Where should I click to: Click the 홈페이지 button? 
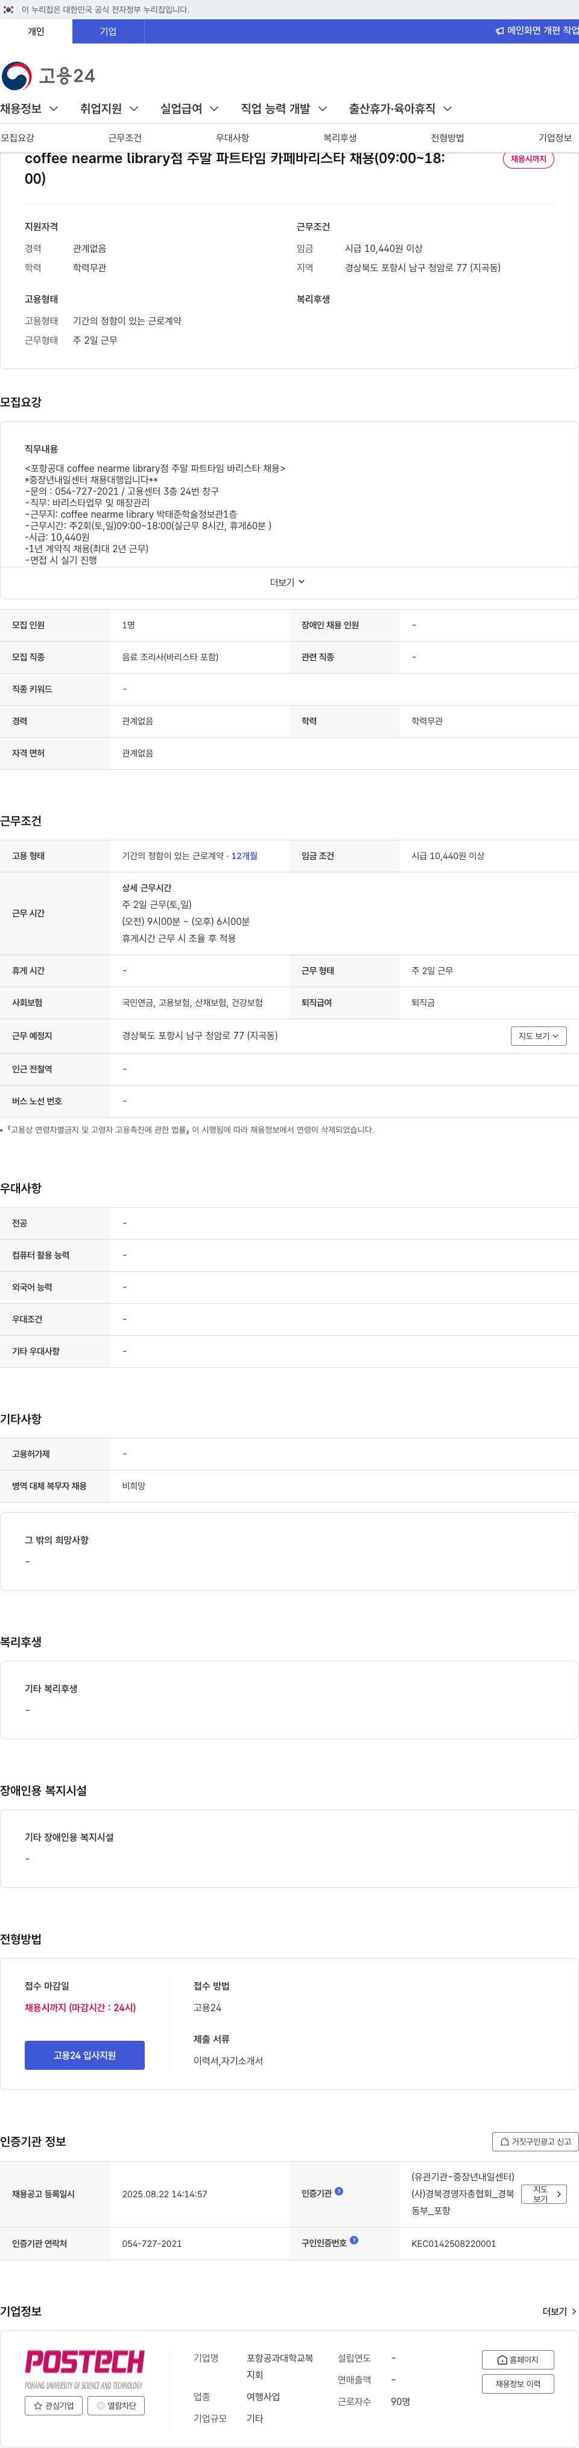(x=518, y=2360)
